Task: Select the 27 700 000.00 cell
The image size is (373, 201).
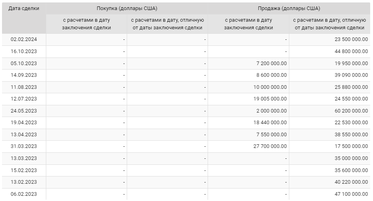Action: [270, 146]
